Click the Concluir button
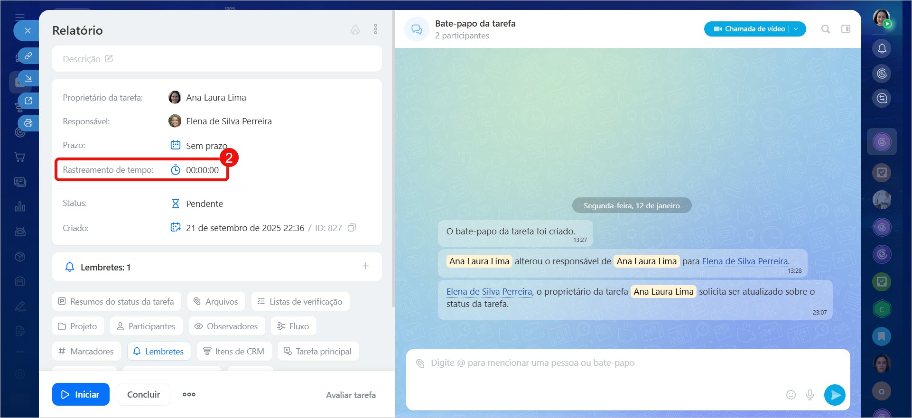This screenshot has width=912, height=418. click(143, 394)
